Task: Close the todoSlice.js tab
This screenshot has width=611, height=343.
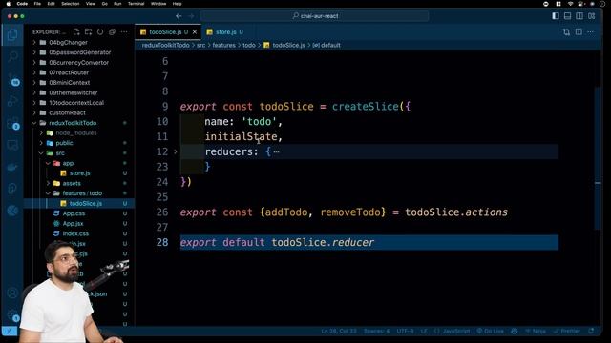Action: pyautogui.click(x=195, y=31)
